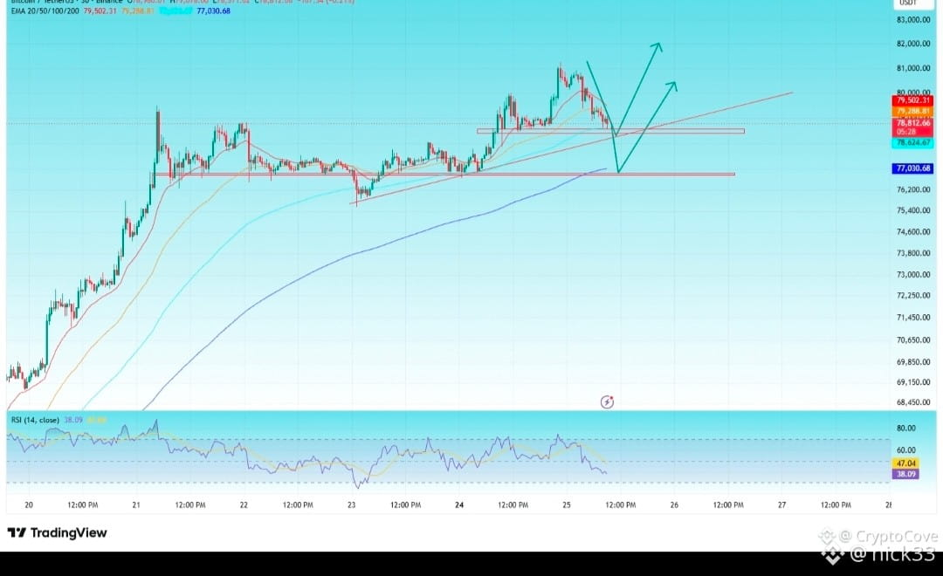Click the 83,000.00 price axis label
Viewport: 943px width, 576px height.
913,20
